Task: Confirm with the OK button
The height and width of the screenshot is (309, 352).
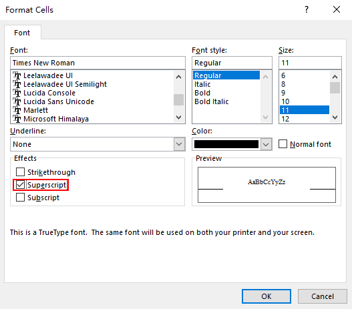Action: (x=267, y=296)
